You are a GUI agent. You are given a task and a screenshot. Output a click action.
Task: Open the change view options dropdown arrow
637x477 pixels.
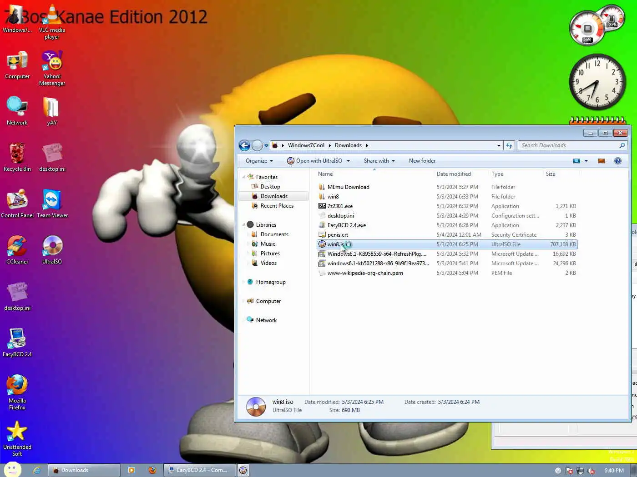click(586, 161)
